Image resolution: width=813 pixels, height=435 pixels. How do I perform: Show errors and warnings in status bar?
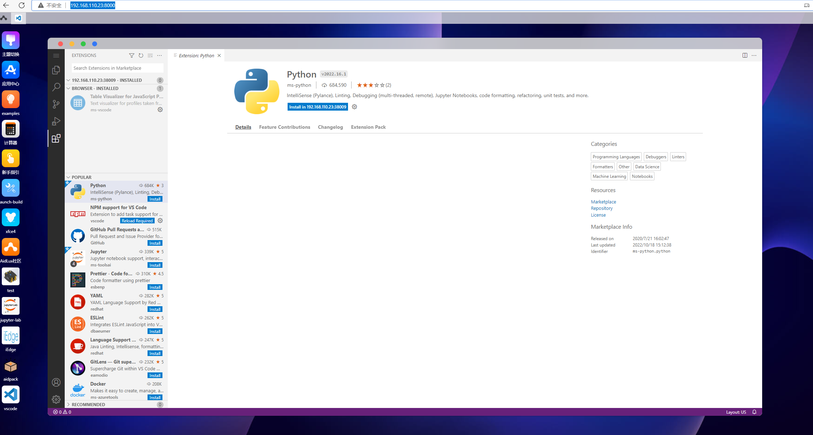[62, 412]
